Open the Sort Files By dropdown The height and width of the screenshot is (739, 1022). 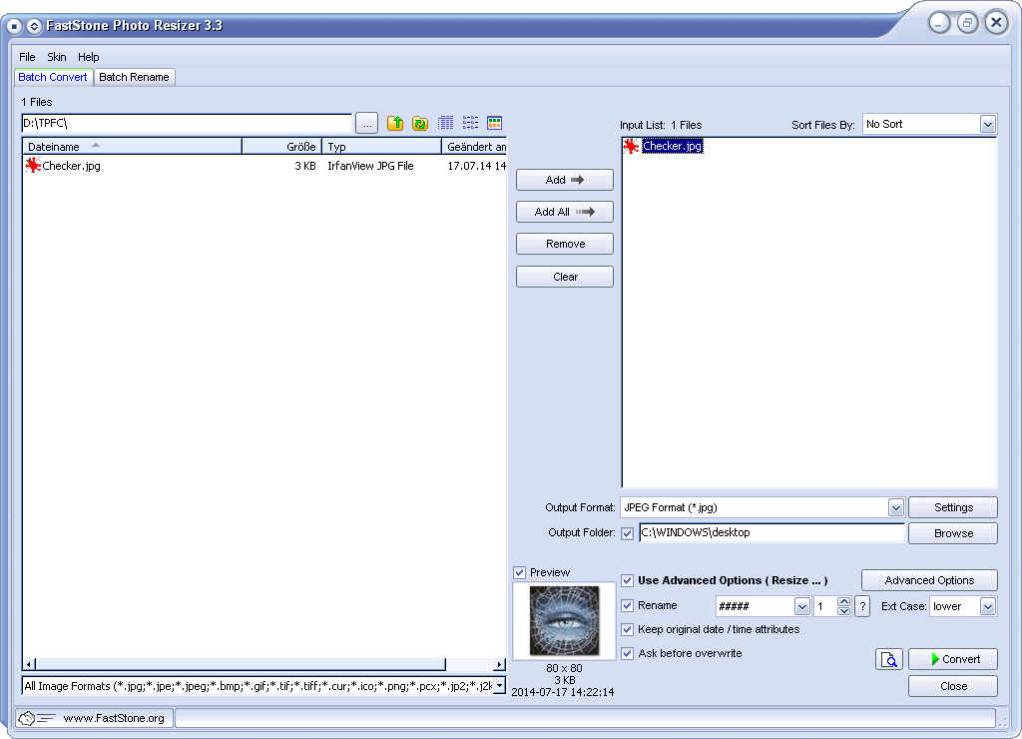pos(988,124)
